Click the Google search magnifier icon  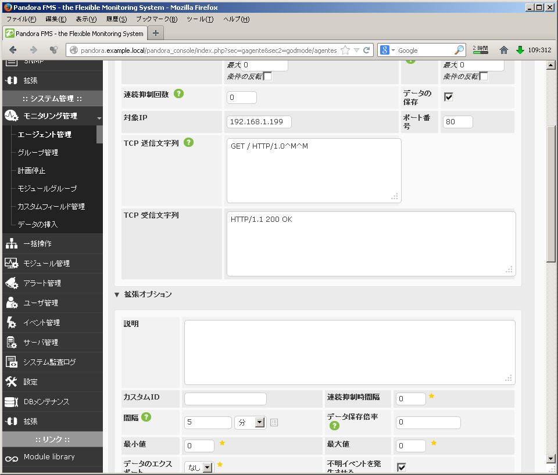pyautogui.click(x=459, y=50)
